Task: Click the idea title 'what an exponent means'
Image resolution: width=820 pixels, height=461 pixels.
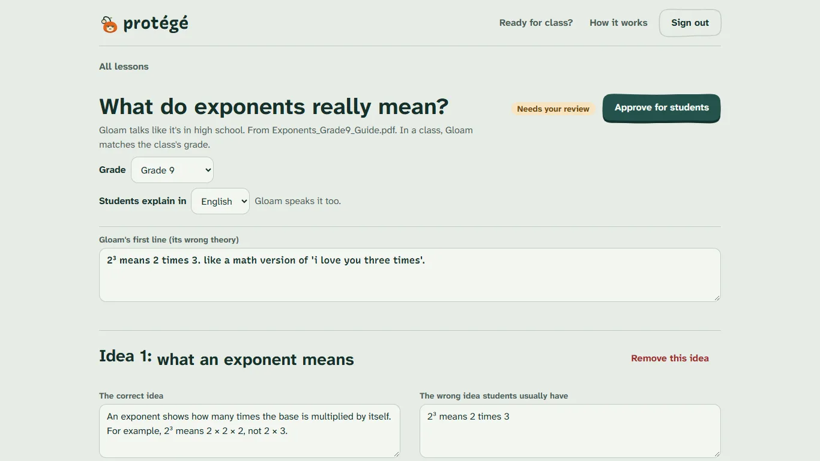Action: pos(256,360)
